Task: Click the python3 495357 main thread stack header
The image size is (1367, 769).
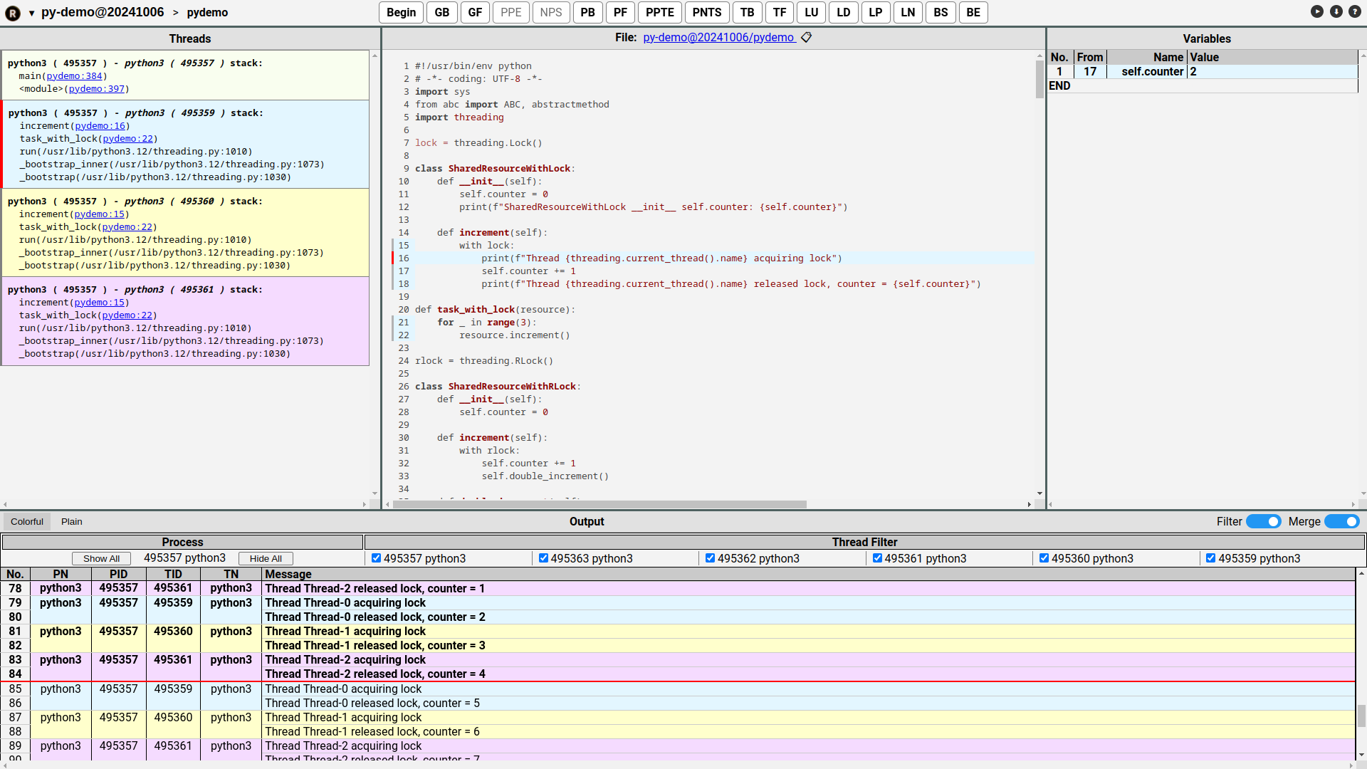Action: tap(135, 63)
